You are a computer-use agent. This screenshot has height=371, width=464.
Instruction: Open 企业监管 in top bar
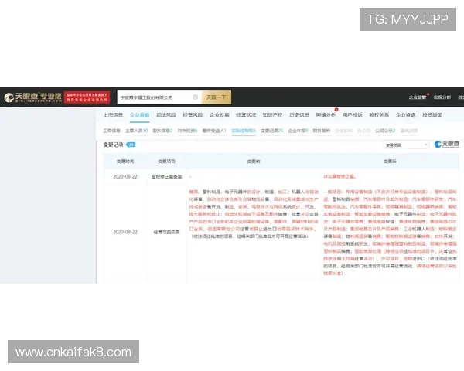418,97
